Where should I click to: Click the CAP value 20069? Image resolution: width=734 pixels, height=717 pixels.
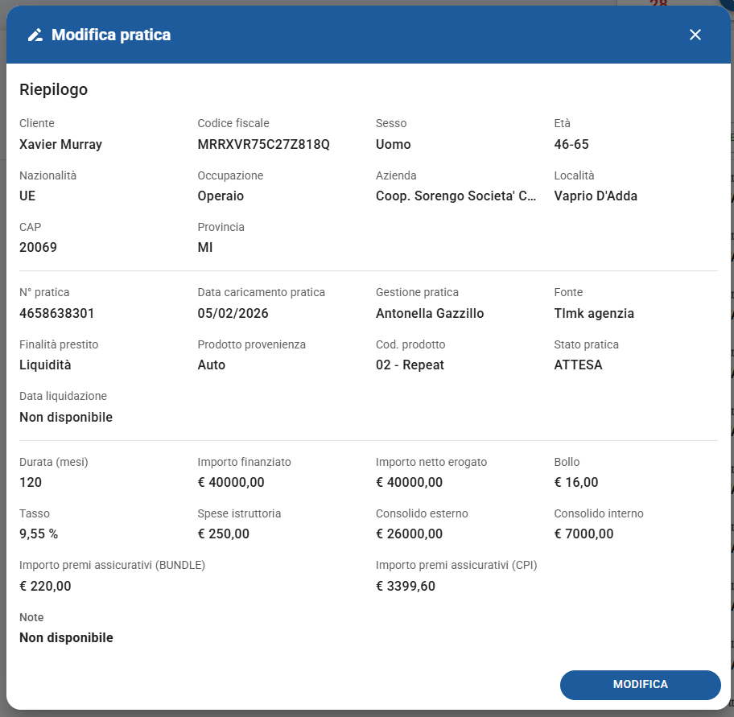(x=38, y=248)
